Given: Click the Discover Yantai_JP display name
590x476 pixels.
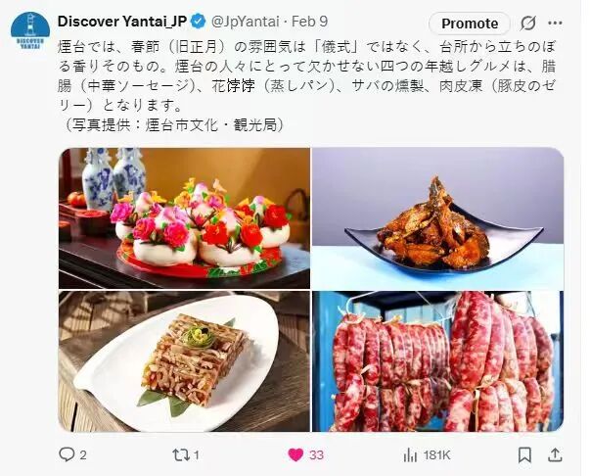Looking at the screenshot, I should pos(122,22).
